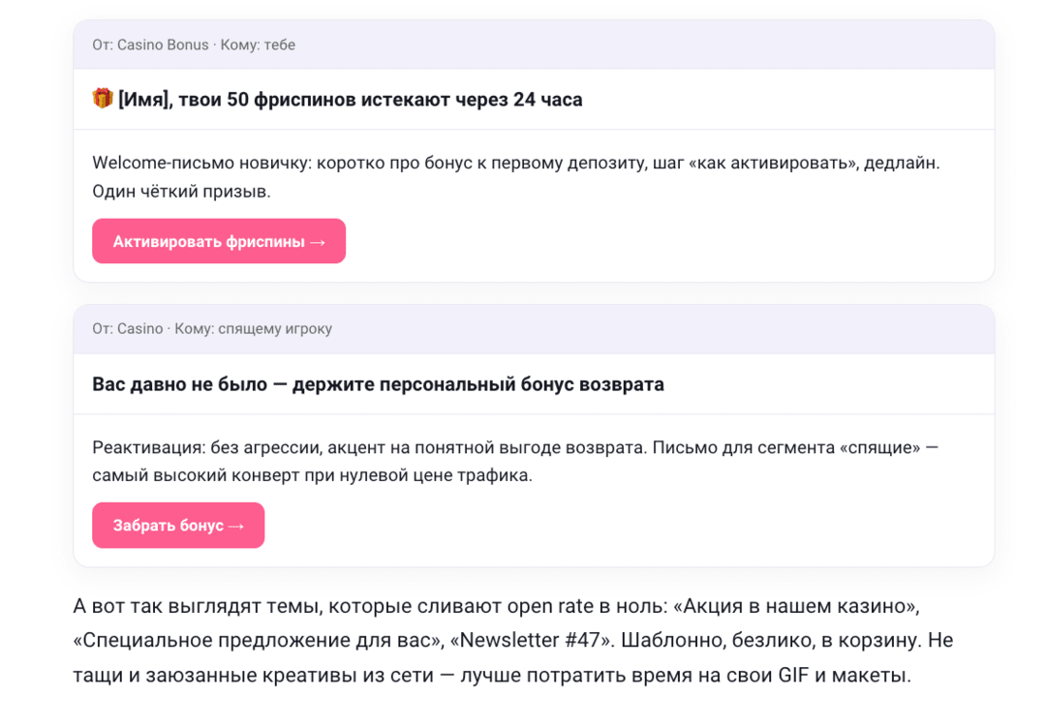Click sender line От: Casino Bonus
Image resolution: width=1046 pixels, height=728 pixels.
(x=194, y=45)
